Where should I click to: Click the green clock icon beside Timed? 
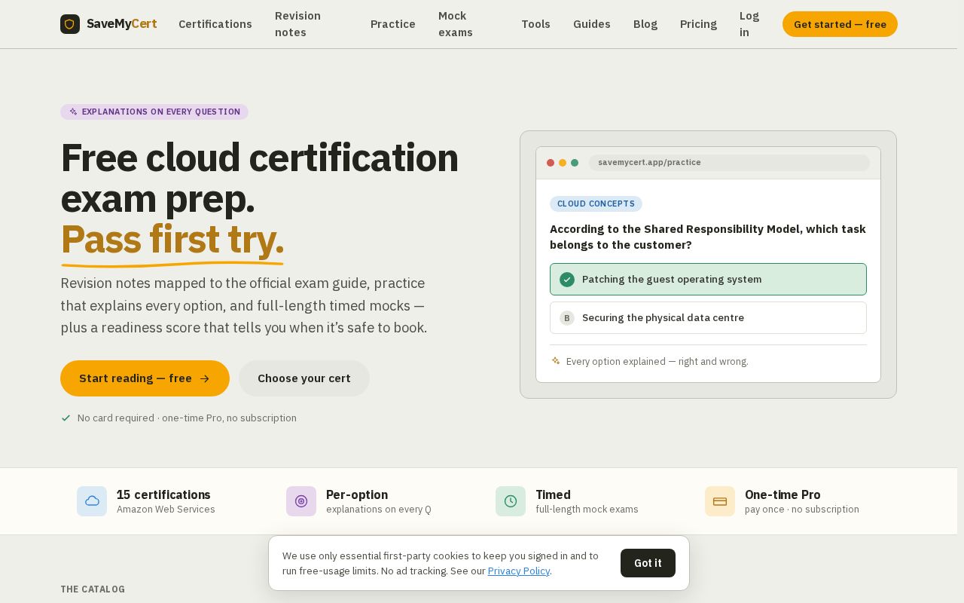(511, 501)
